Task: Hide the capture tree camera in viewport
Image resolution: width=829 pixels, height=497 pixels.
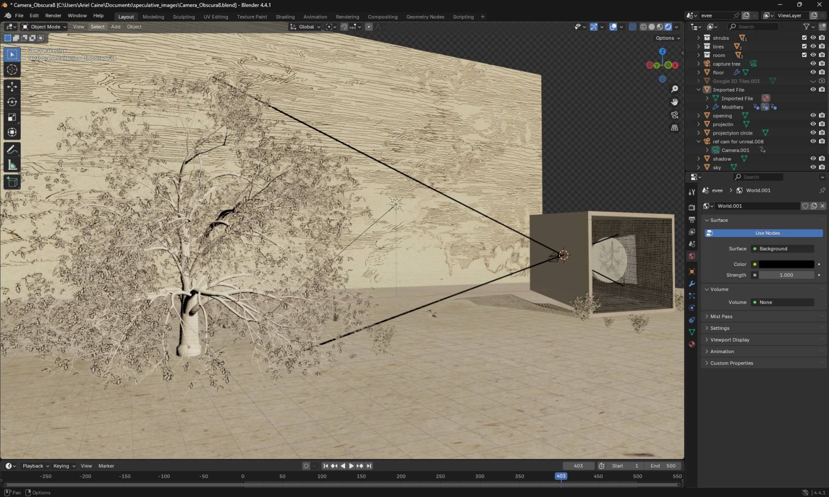Action: 812,63
